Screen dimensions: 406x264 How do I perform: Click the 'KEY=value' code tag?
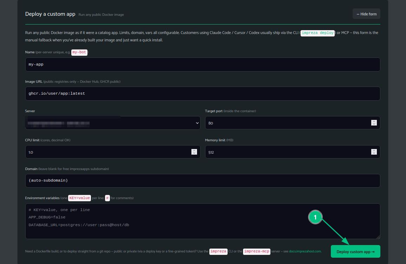pyautogui.click(x=79, y=198)
